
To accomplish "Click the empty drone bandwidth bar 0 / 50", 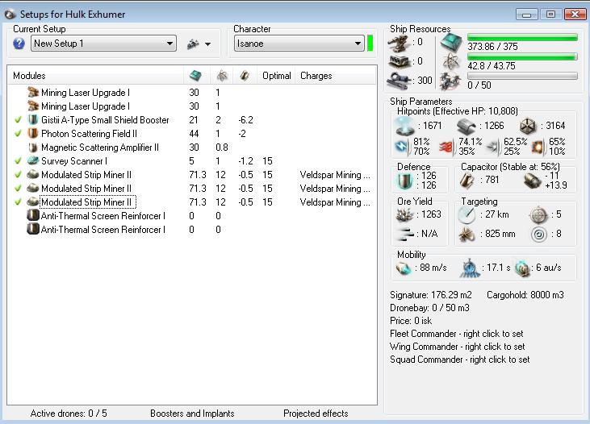I will point(522,76).
